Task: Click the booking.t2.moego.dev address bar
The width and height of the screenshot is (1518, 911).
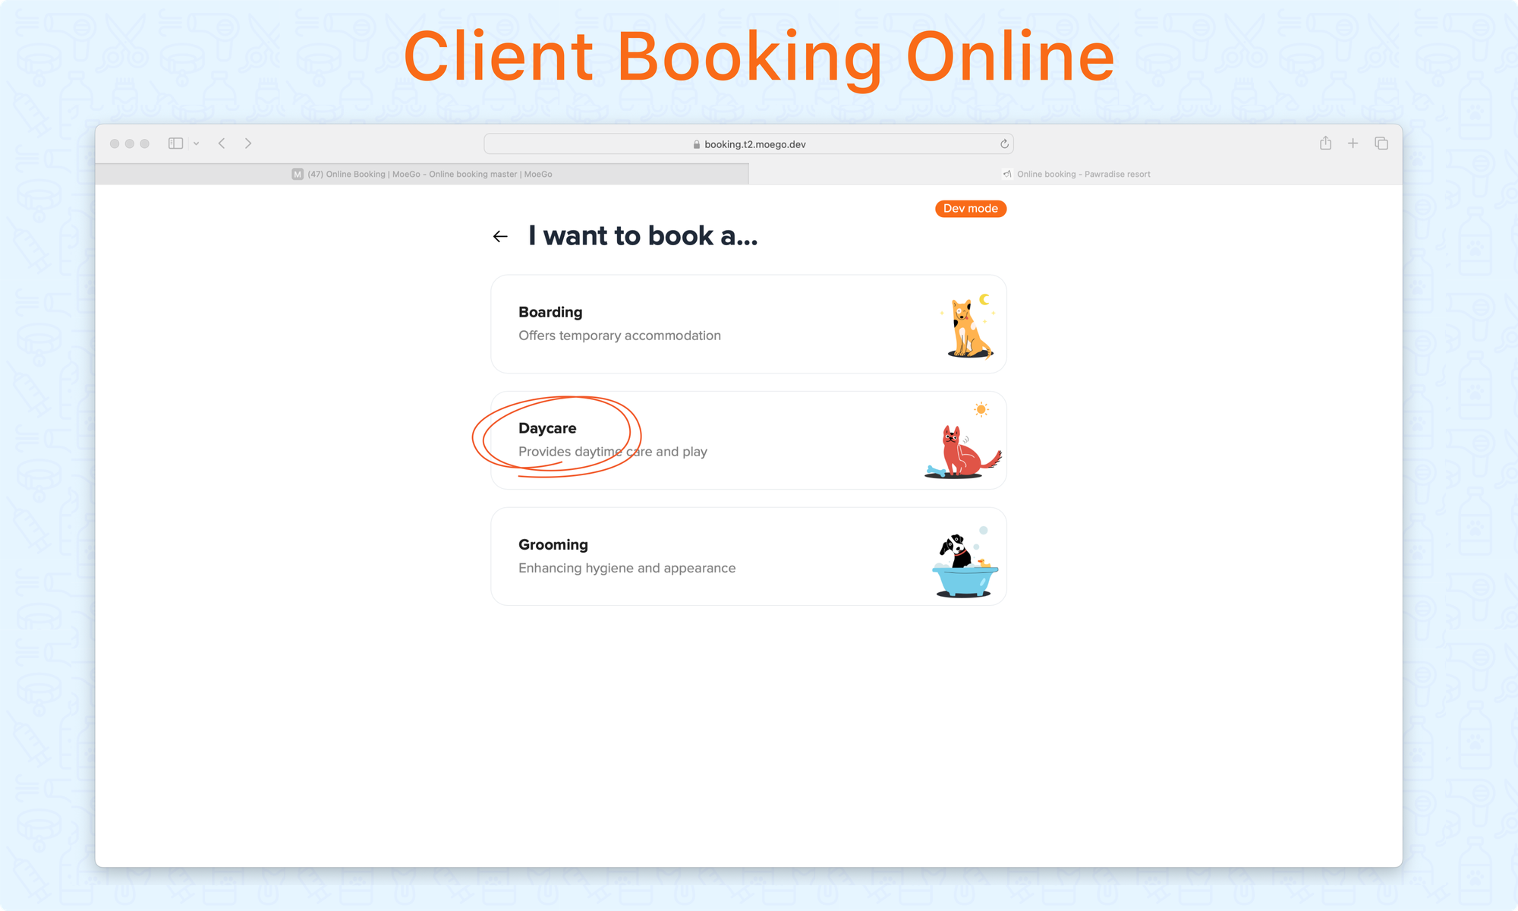Action: pos(754,144)
